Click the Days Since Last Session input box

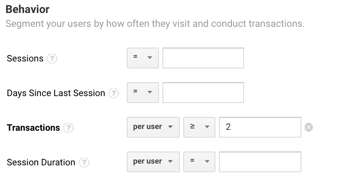[x=203, y=93]
